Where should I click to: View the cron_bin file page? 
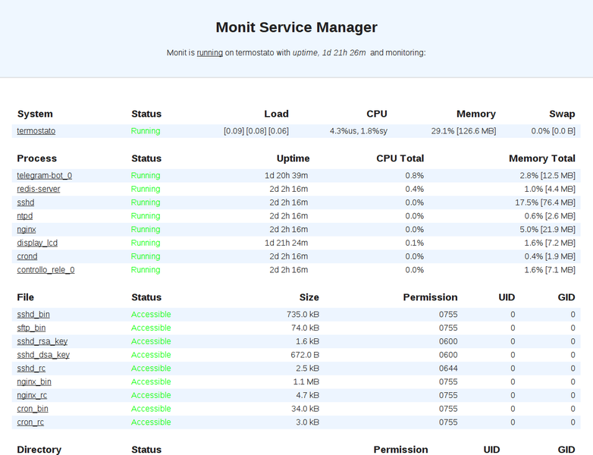[x=33, y=409]
